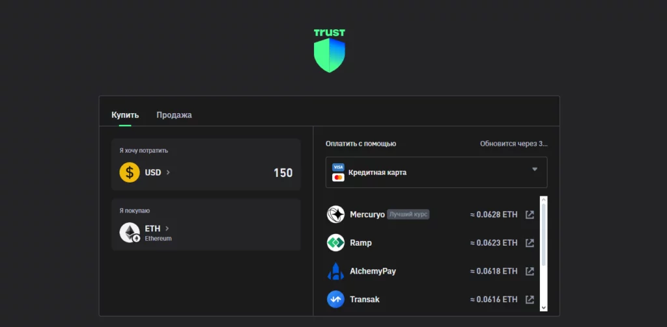Click the Transak provider logo
The height and width of the screenshot is (327, 667).
point(335,300)
